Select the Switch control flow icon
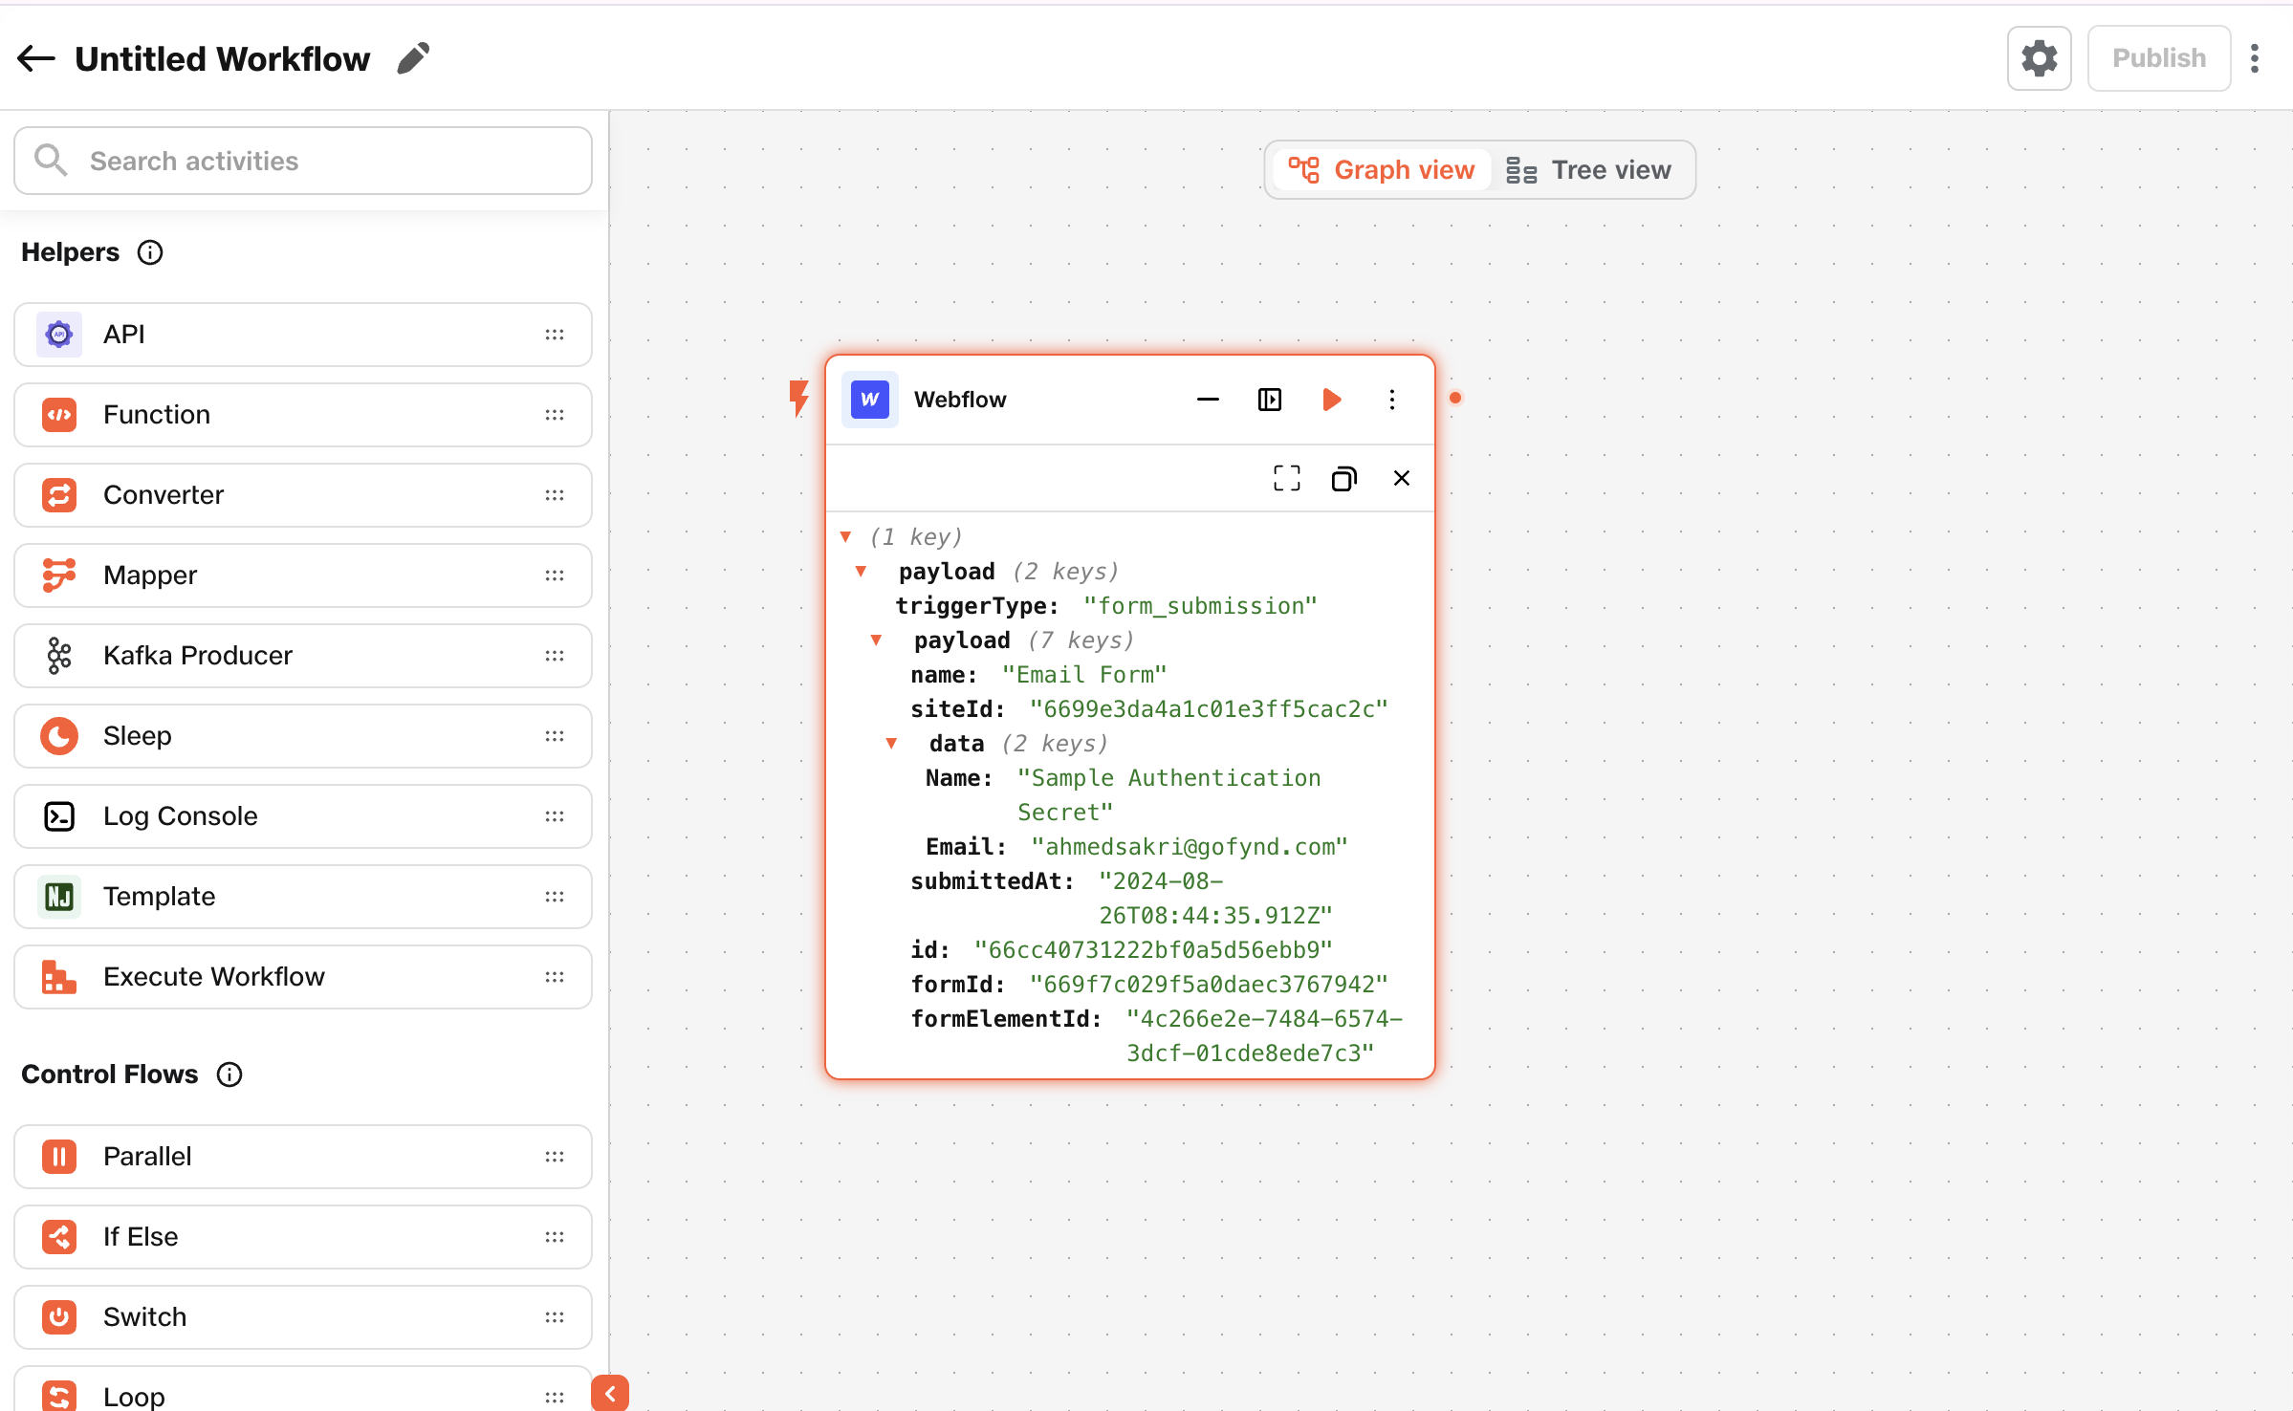This screenshot has height=1411, width=2293. pos(59,1317)
